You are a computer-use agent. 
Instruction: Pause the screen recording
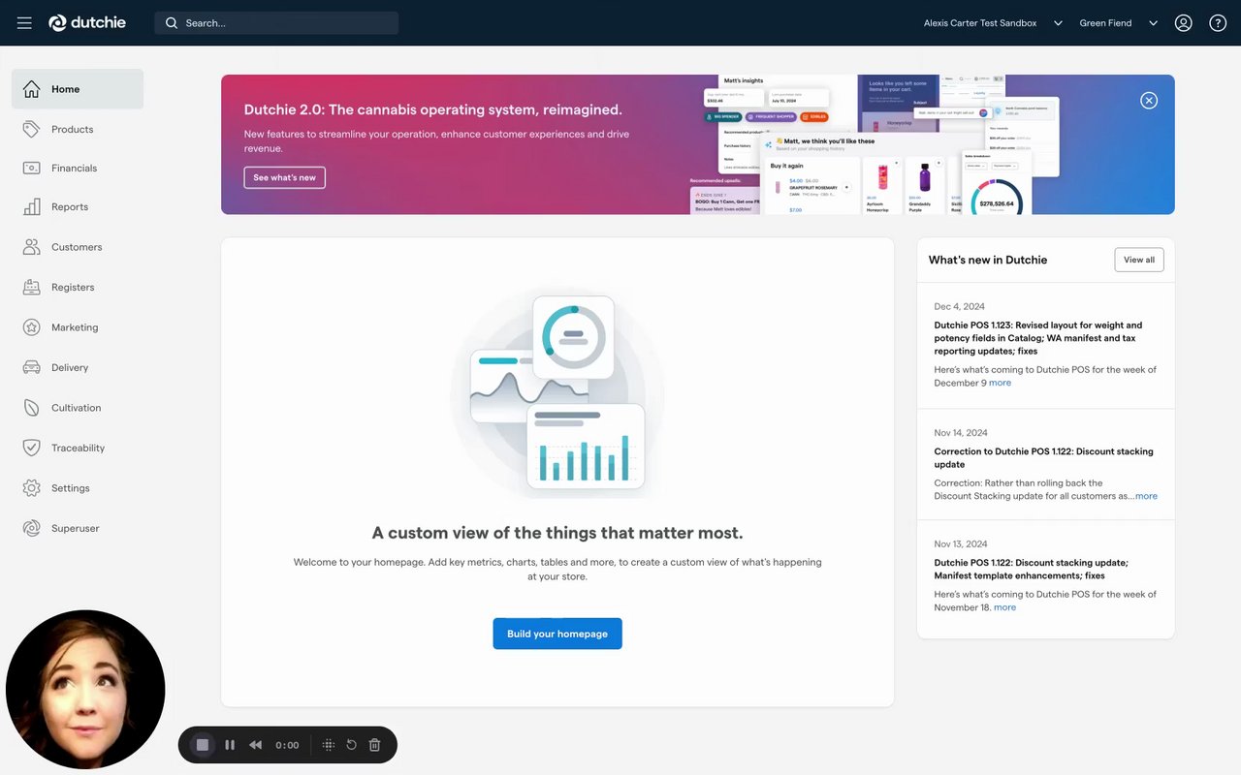pyautogui.click(x=230, y=745)
